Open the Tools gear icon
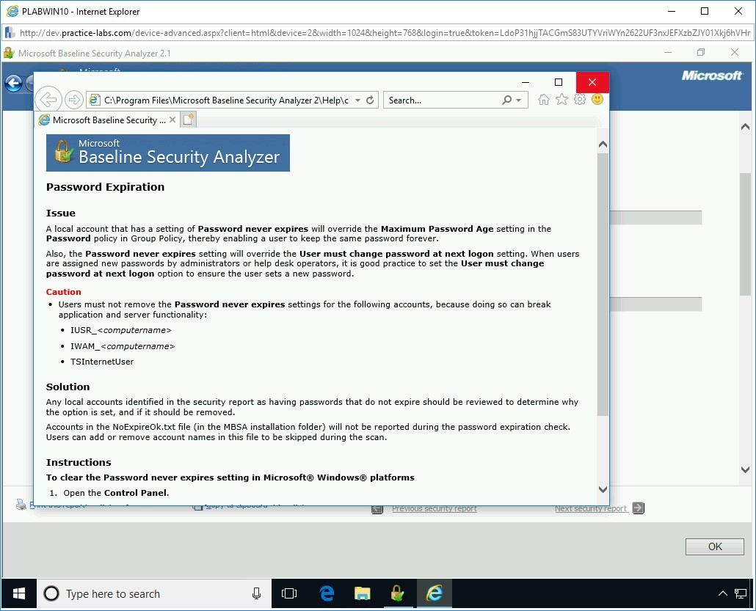Viewport: 756px width, 611px height. pyautogui.click(x=580, y=99)
